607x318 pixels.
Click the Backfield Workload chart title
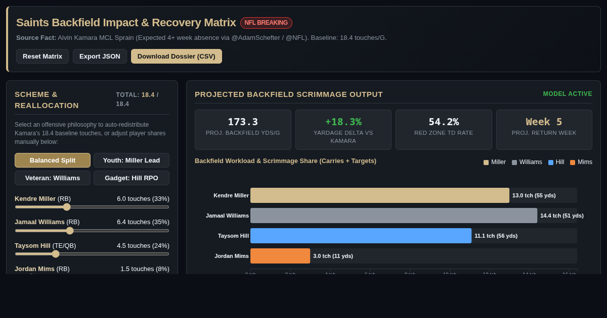[x=286, y=161]
